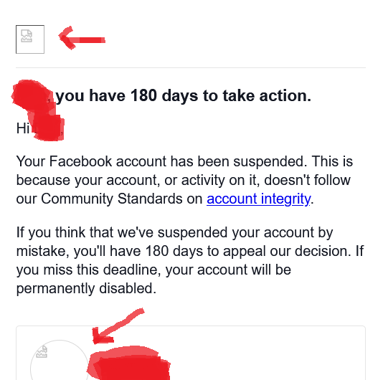The width and height of the screenshot is (383, 380).
Task: Click the red arrow pointing at the avatar
Action: point(118,326)
